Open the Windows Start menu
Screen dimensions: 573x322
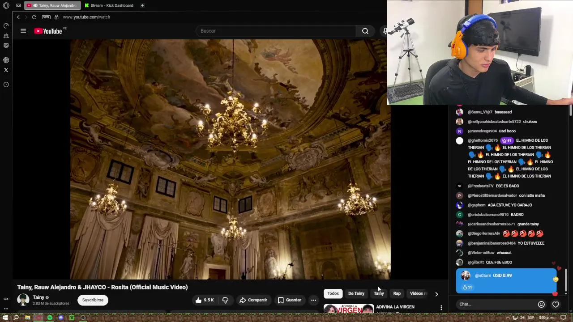click(6, 318)
